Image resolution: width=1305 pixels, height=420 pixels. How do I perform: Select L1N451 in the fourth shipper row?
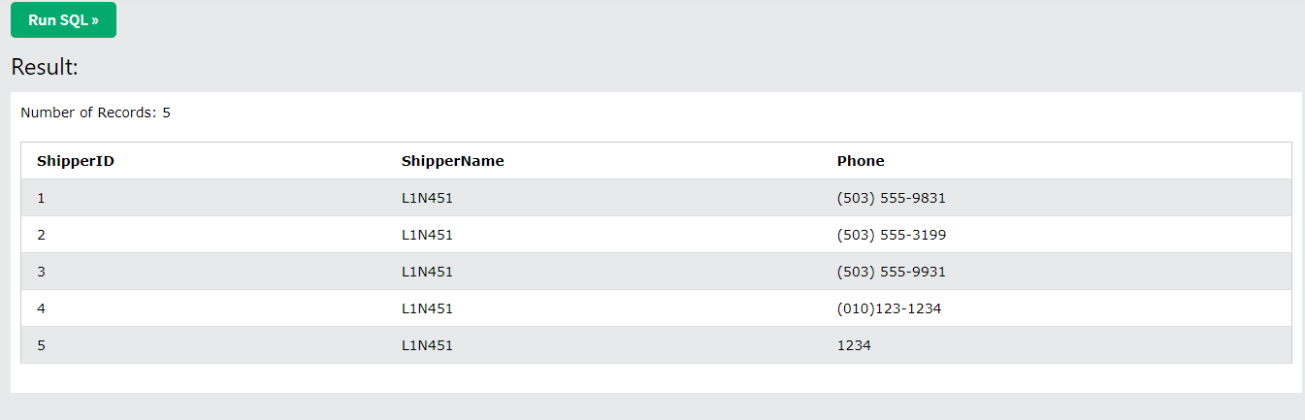(x=427, y=308)
